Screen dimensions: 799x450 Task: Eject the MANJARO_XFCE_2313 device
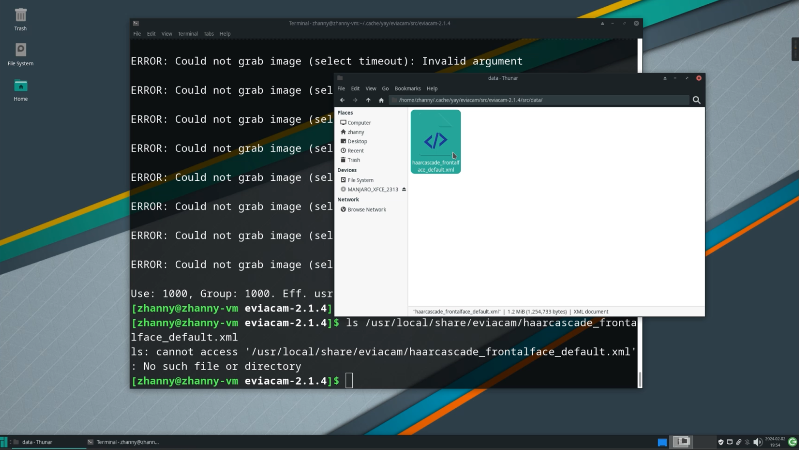[x=404, y=189]
